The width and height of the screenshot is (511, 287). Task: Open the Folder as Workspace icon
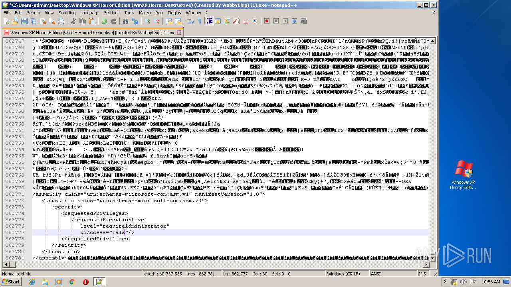pyautogui.click(x=246, y=21)
